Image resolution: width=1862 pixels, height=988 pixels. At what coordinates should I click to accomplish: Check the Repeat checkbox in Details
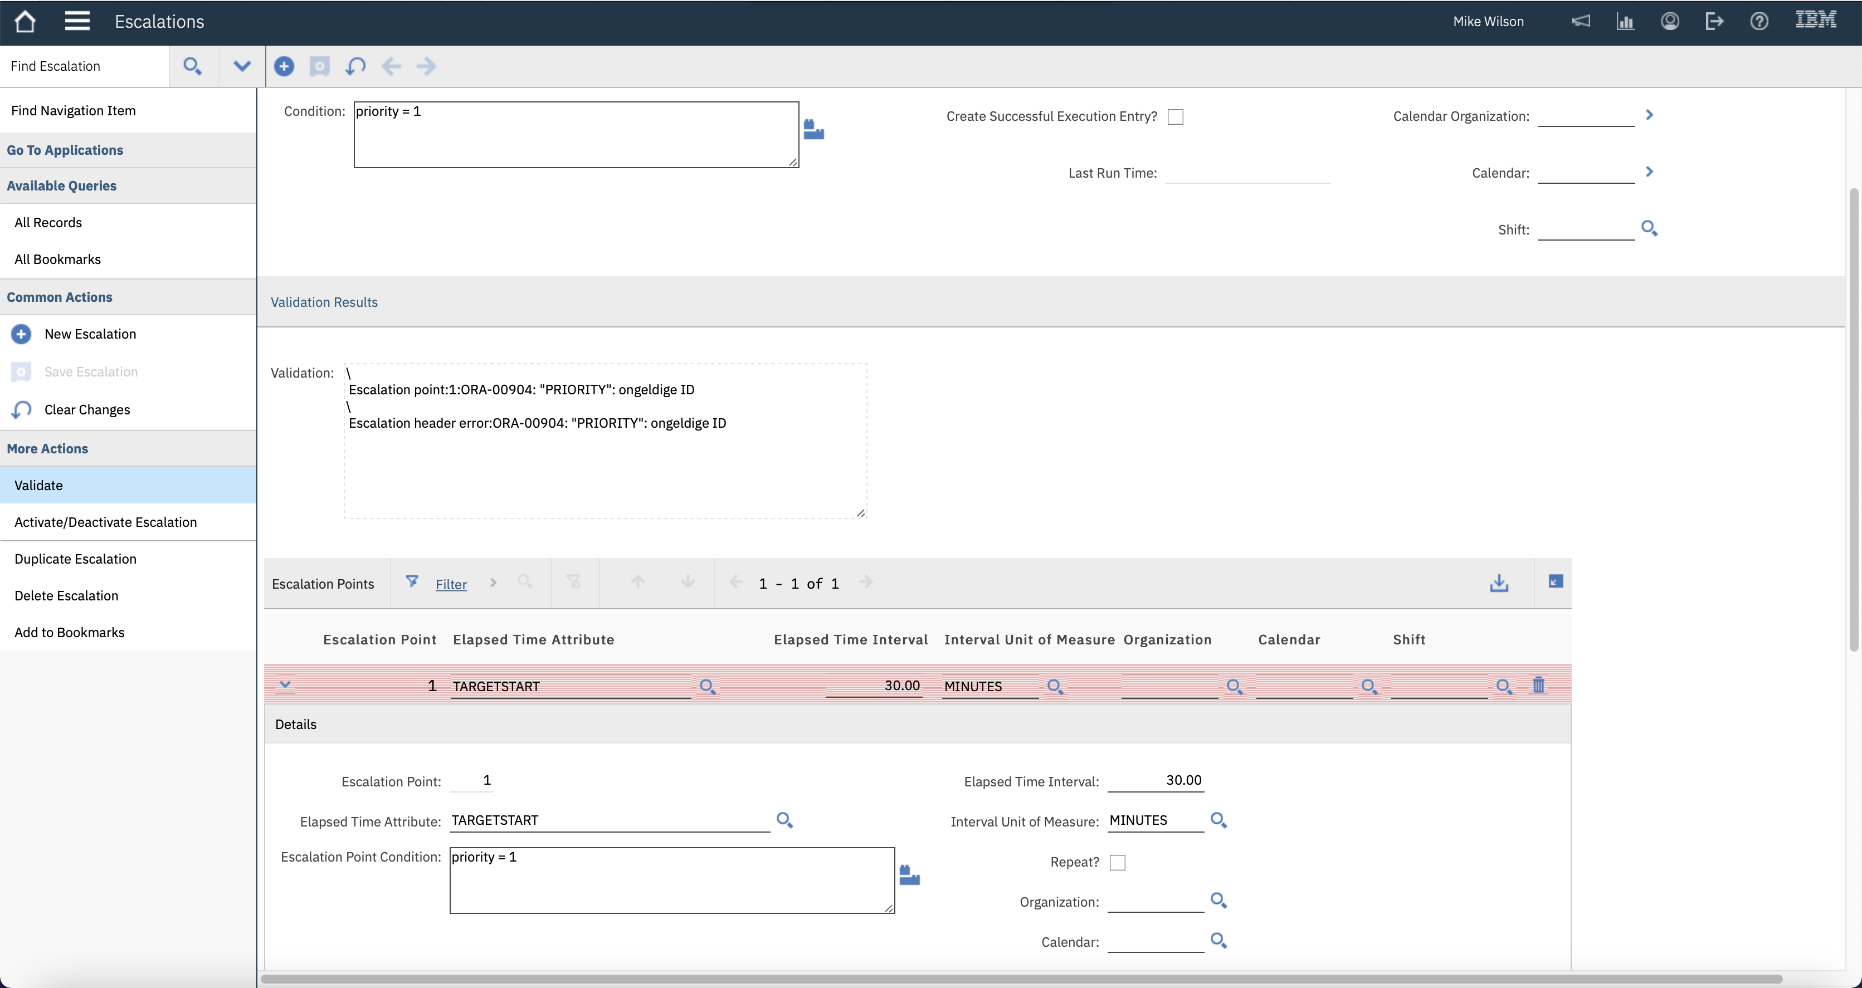[1118, 862]
